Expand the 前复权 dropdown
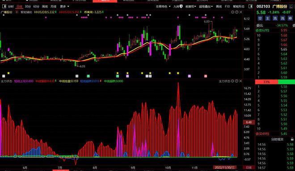The height and width of the screenshot is (171, 295). pyautogui.click(x=191, y=6)
